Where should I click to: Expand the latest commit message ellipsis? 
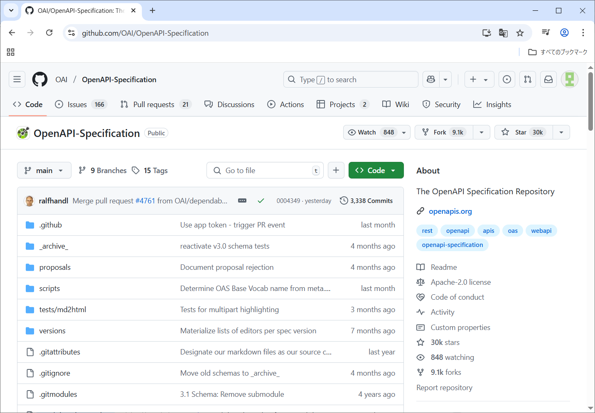point(242,200)
